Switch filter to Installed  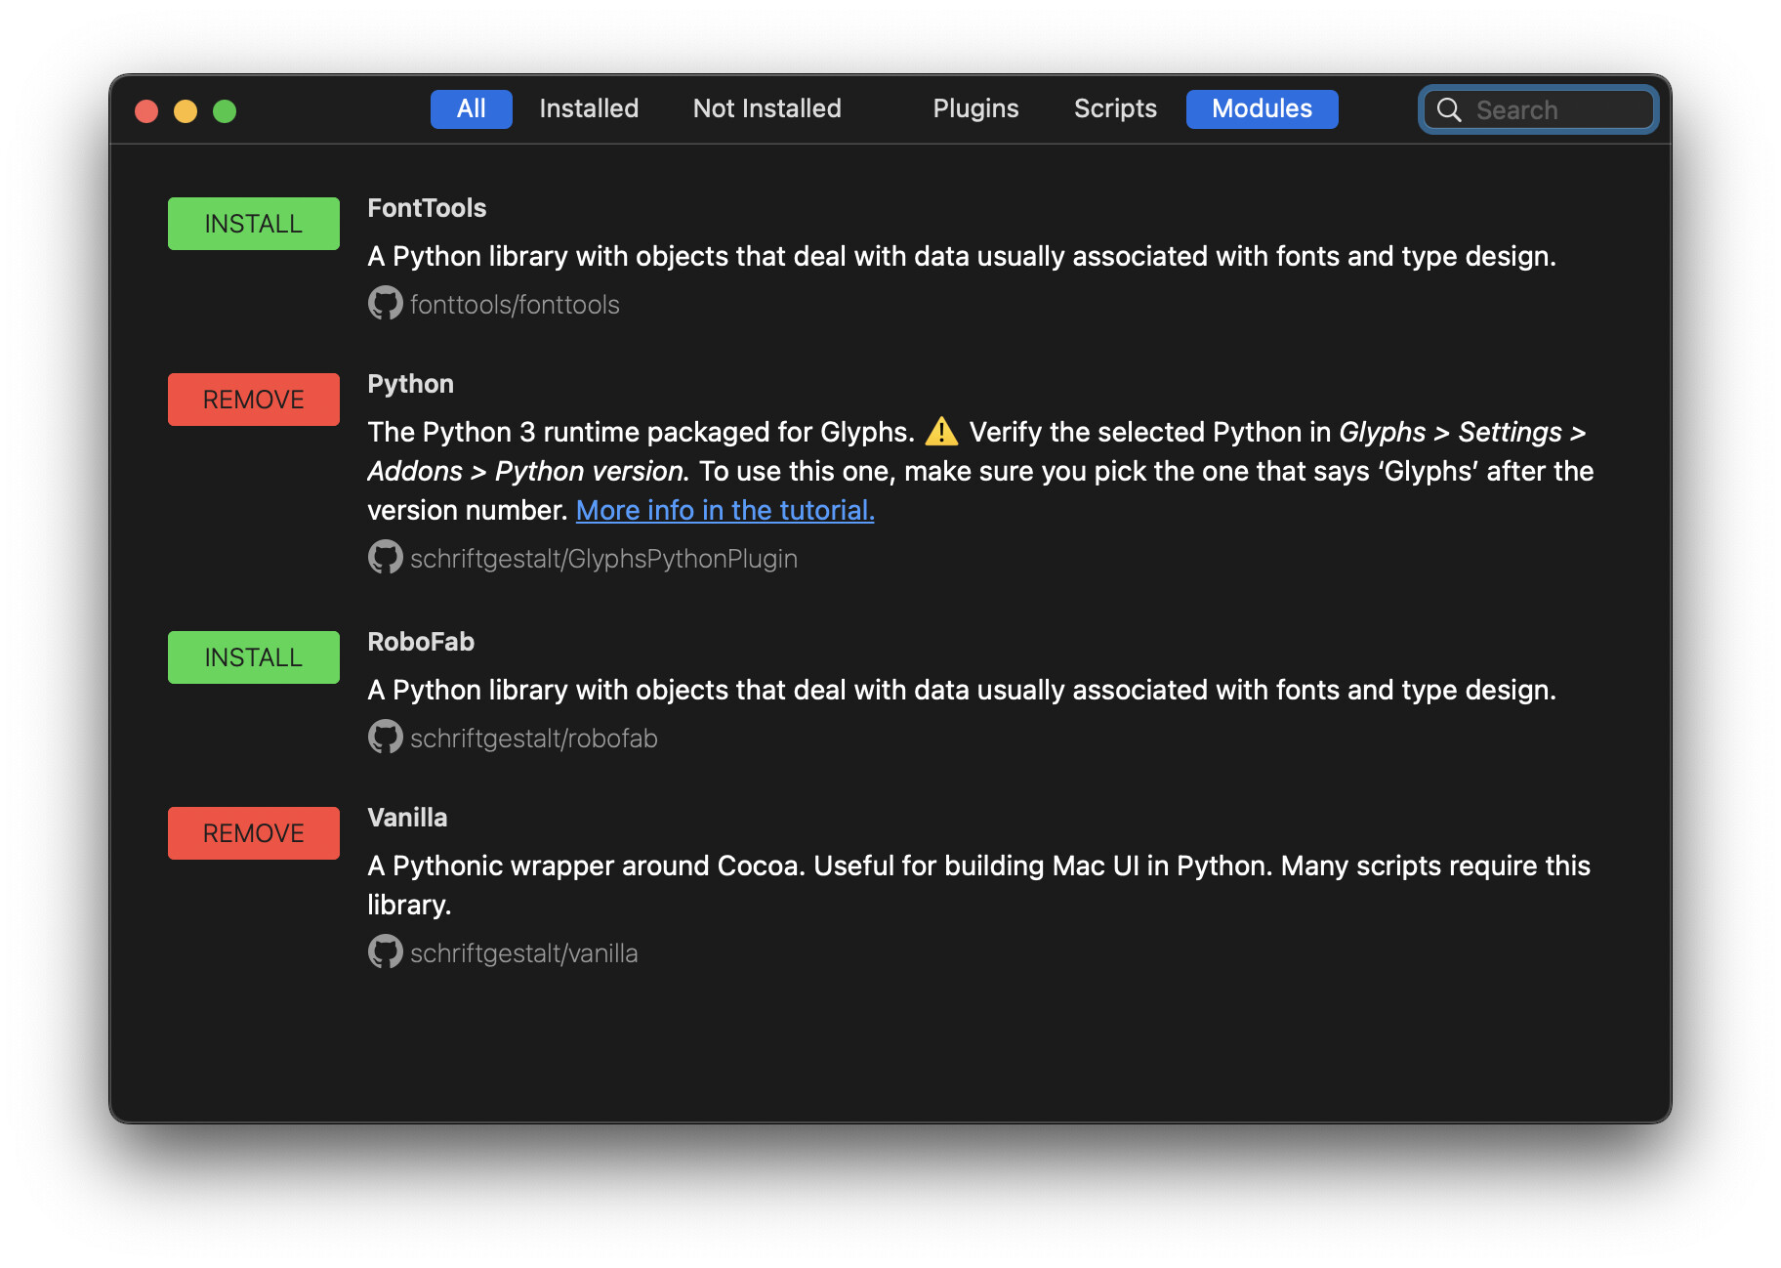click(589, 108)
